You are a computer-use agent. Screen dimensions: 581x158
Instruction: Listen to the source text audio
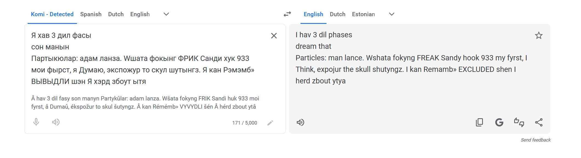pos(56,122)
